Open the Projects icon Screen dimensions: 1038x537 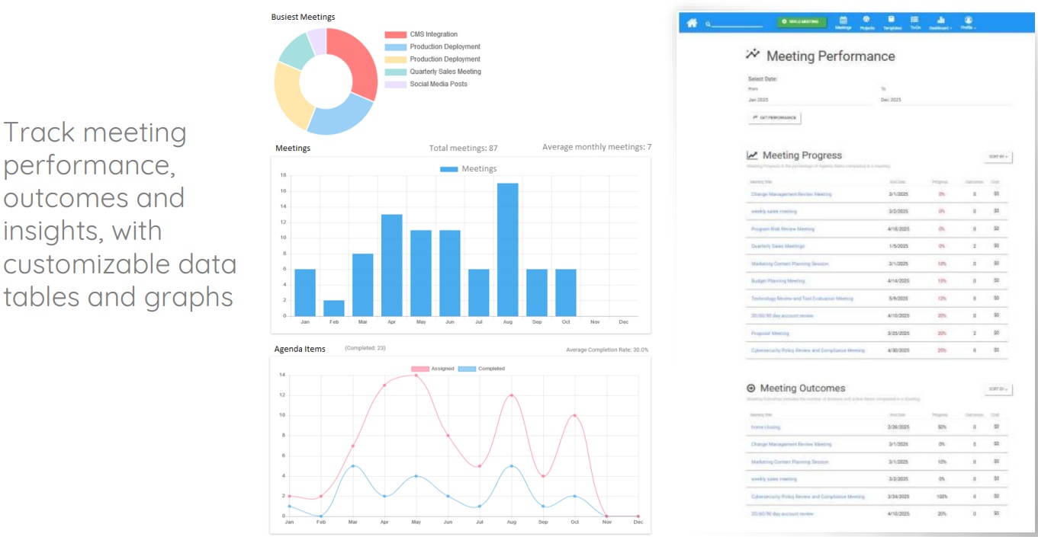(866, 22)
